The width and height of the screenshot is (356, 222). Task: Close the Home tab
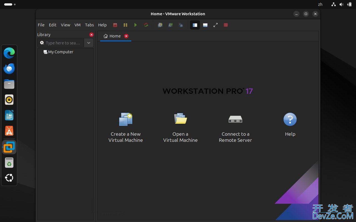pos(126,36)
